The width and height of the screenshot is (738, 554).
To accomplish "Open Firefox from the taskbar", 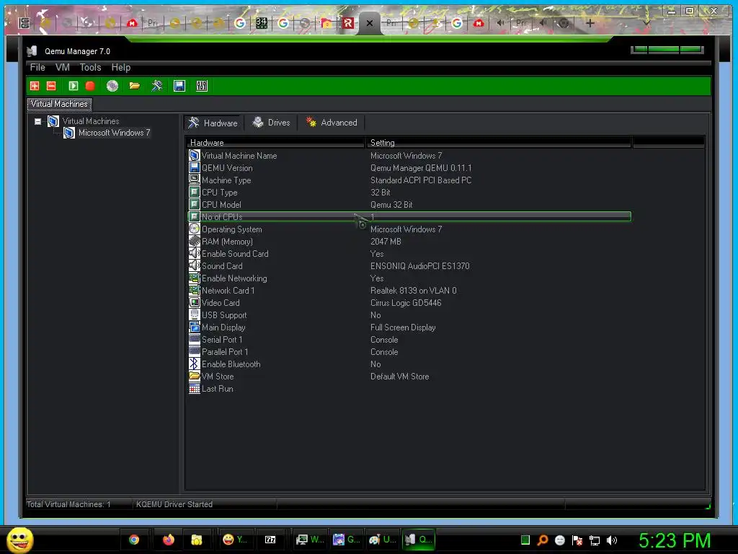I will click(x=168, y=540).
